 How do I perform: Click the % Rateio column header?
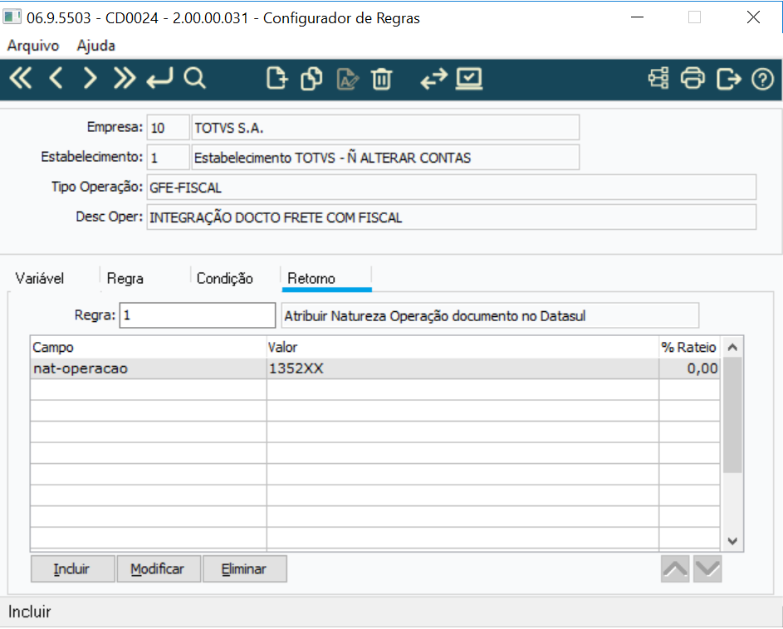689,347
